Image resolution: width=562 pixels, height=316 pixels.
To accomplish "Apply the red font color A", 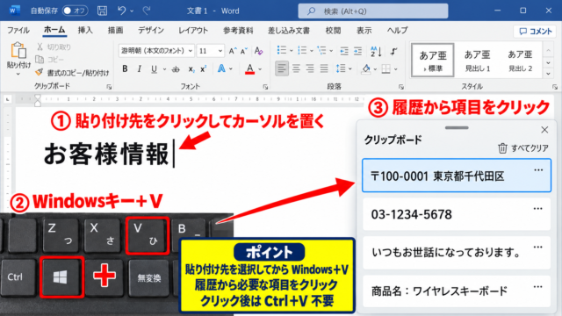I will [249, 68].
